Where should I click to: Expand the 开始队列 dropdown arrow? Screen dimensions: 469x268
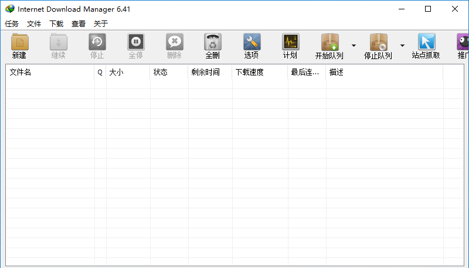tap(354, 46)
